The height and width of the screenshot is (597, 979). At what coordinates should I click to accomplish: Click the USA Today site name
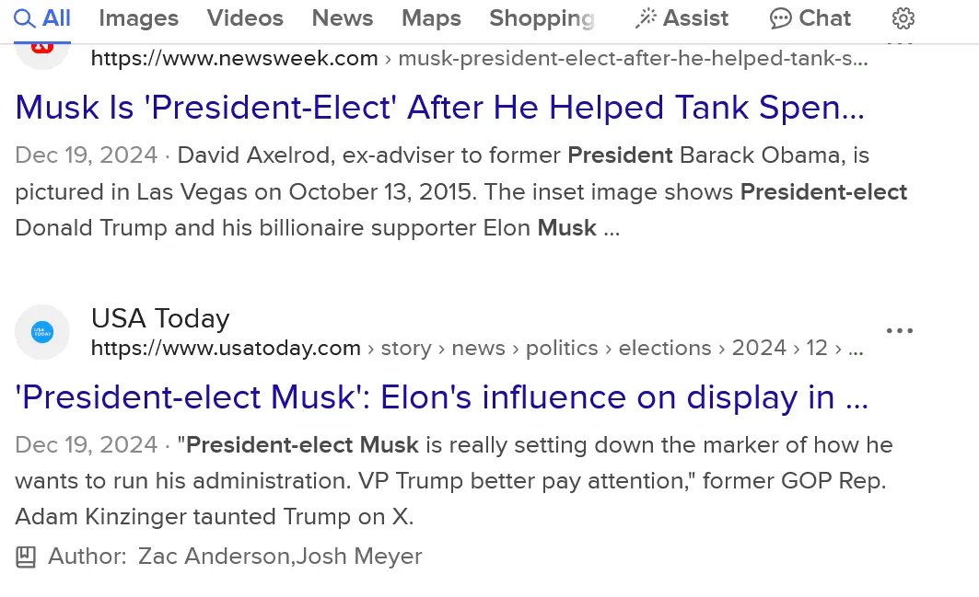(x=160, y=318)
